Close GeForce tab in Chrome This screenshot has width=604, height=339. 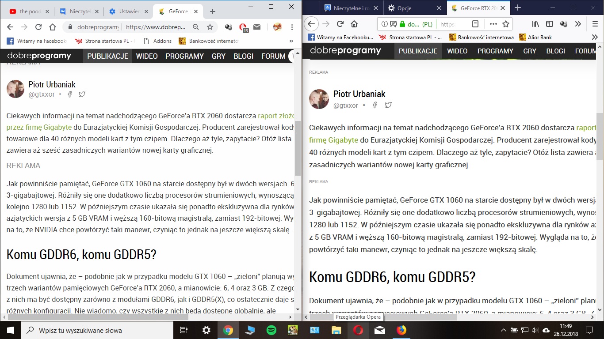coord(197,11)
